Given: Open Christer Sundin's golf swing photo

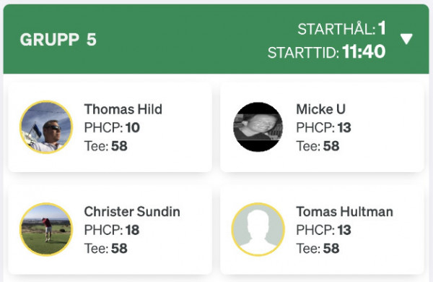Looking at the screenshot, I should coord(46,229).
